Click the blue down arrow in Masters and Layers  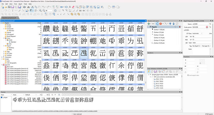(174, 24)
